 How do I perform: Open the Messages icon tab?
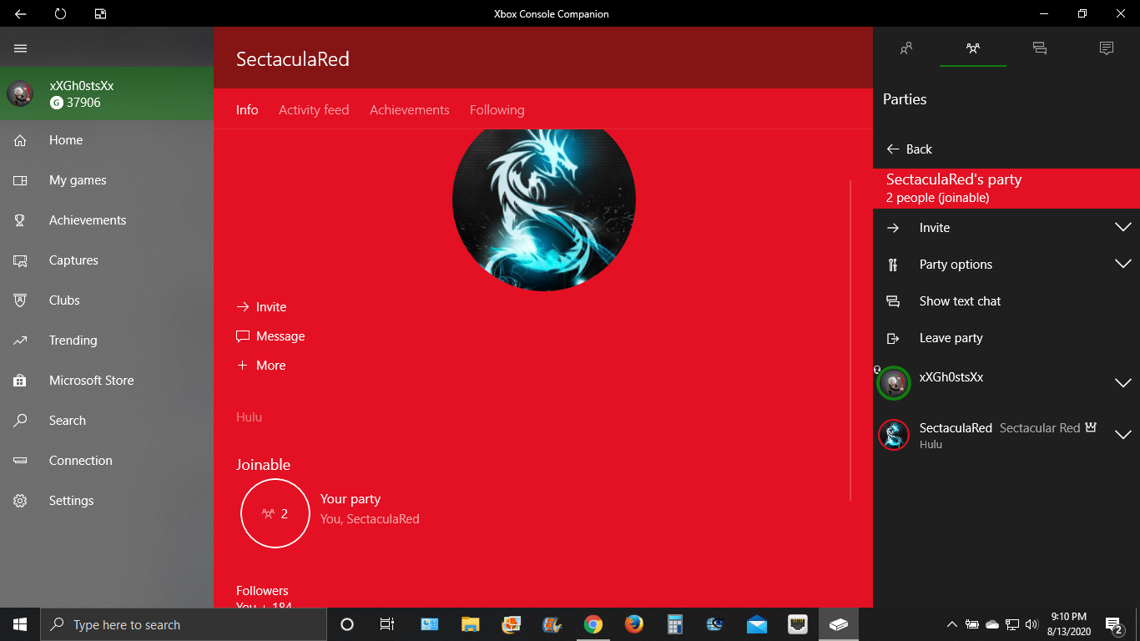[x=1040, y=48]
